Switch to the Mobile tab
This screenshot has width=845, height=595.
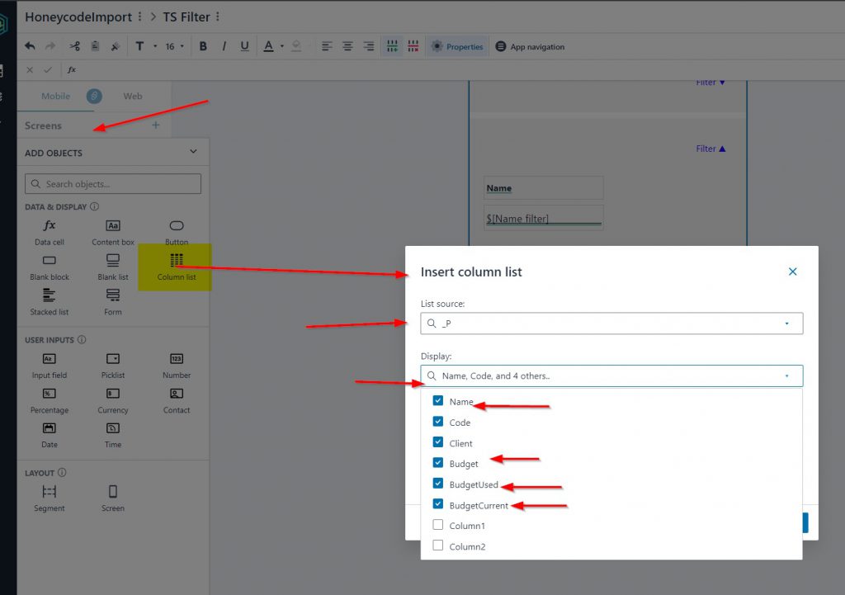[x=56, y=97]
